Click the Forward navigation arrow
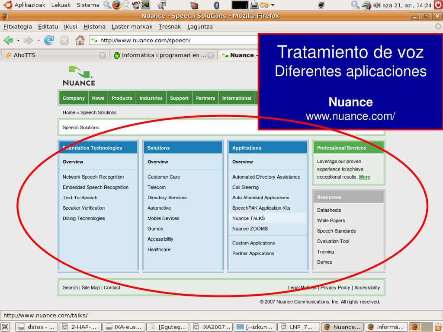 (28, 40)
